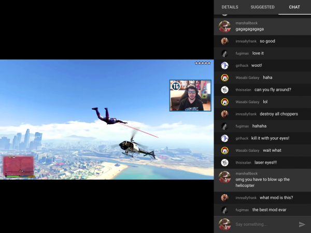This screenshot has height=233, width=311.
Task: Click Wasabi Galaxy avatar beside 'haha'
Action: (224, 78)
